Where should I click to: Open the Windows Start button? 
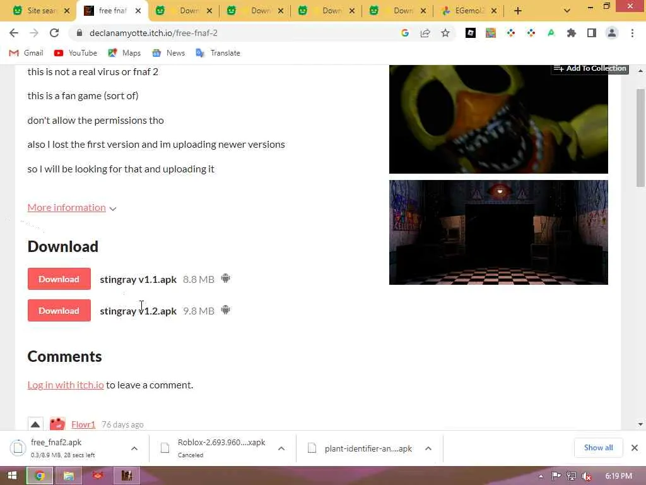[x=12, y=476]
